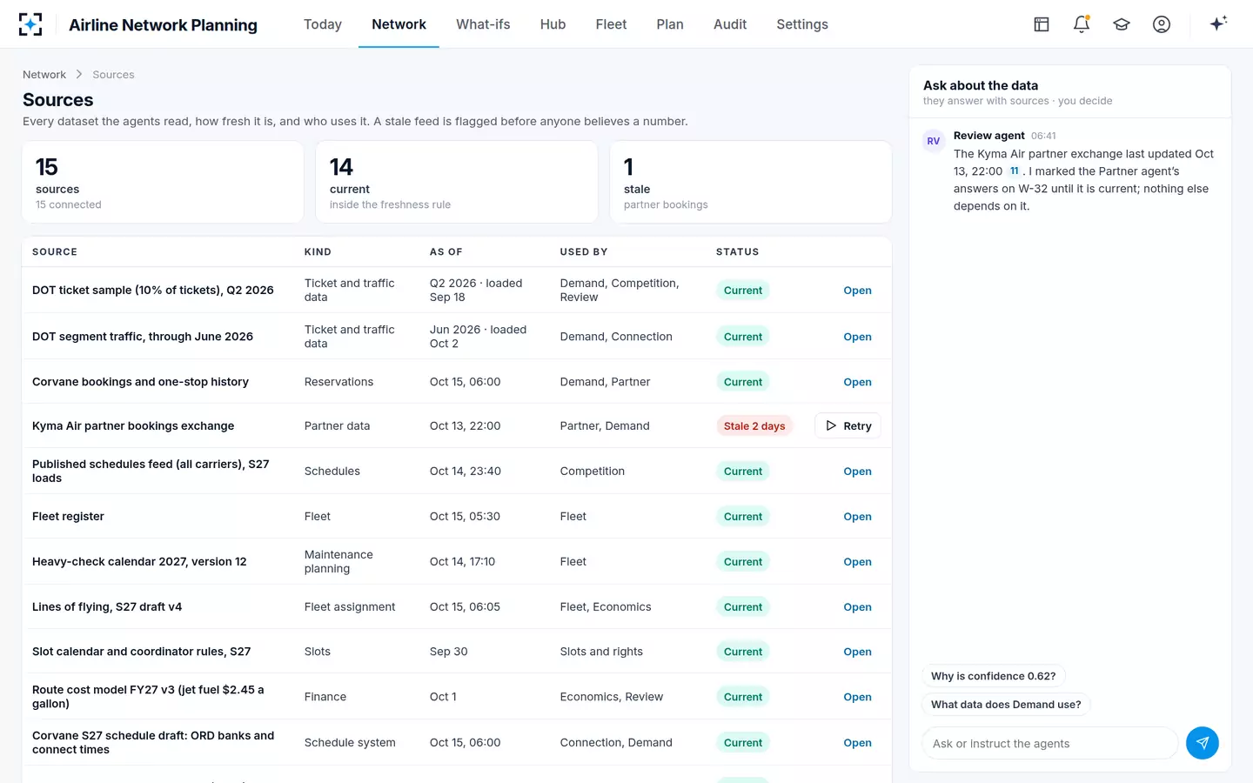
Task: Open the notifications bell
Action: [x=1082, y=24]
